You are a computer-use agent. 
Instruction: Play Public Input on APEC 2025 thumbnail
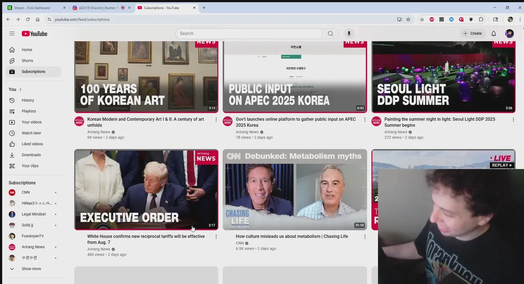point(295,77)
